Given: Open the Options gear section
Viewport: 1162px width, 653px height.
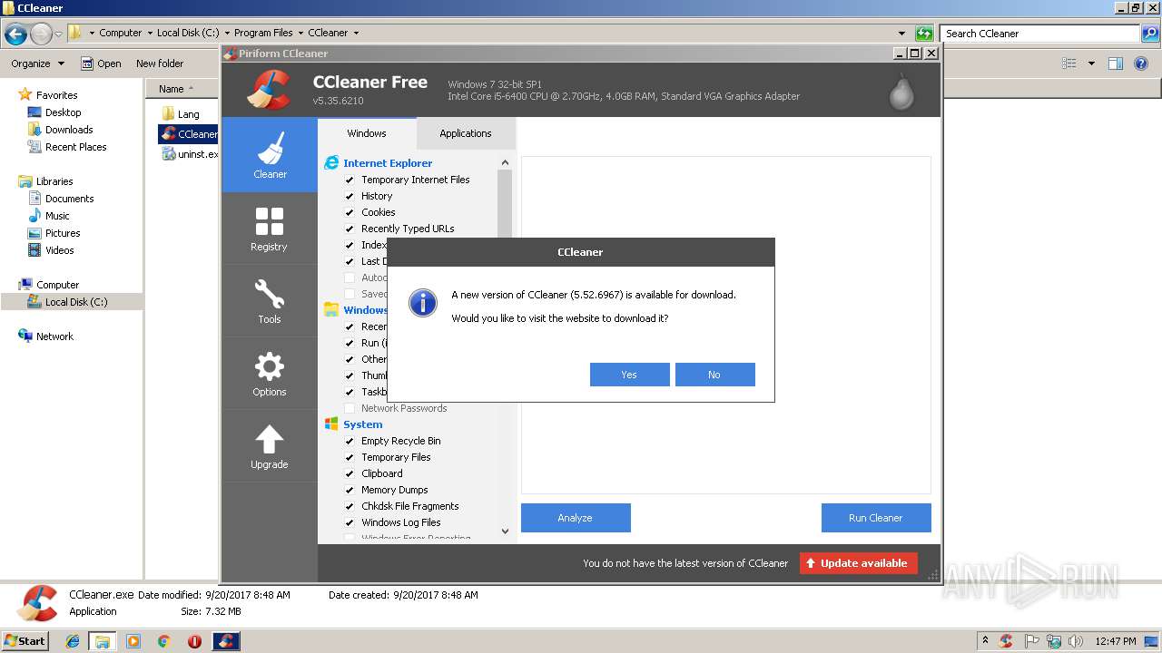Looking at the screenshot, I should pyautogui.click(x=270, y=374).
